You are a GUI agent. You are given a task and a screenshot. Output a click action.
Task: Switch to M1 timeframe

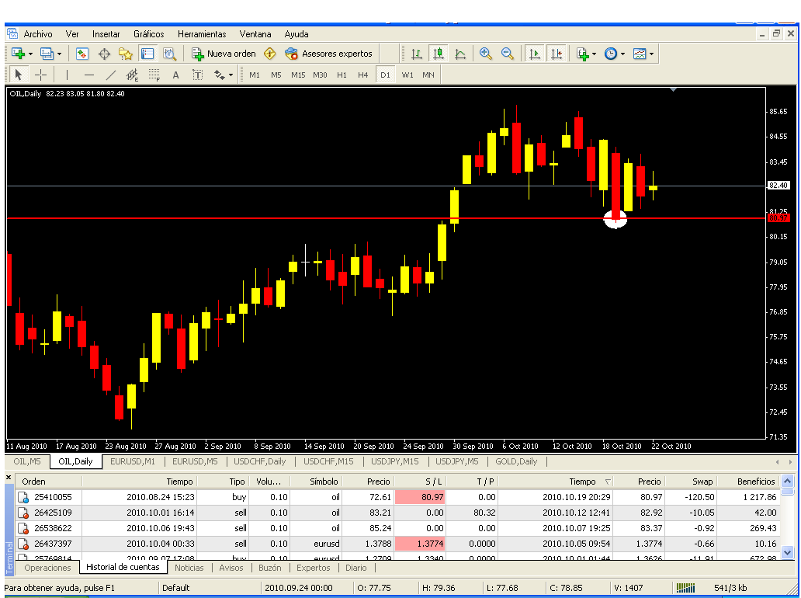(255, 75)
